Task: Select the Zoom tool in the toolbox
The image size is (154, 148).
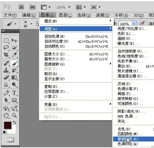Action: (x=14, y=115)
